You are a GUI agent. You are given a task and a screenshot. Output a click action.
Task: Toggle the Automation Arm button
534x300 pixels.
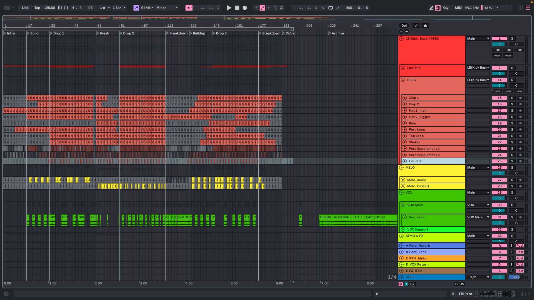262,8
